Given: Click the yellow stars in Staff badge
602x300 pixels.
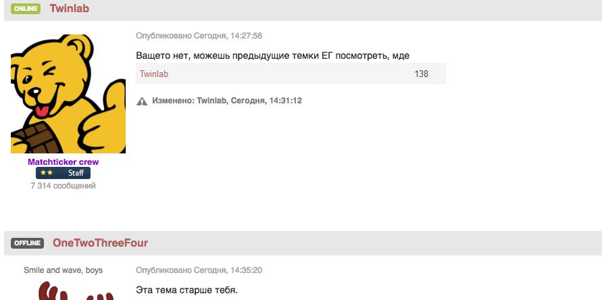Looking at the screenshot, I should pyautogui.click(x=46, y=173).
